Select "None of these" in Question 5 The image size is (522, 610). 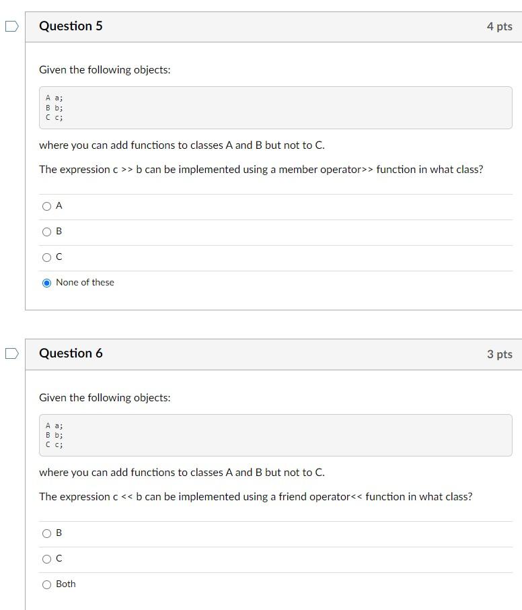(x=47, y=282)
